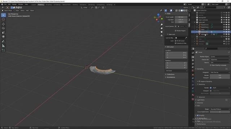Open the Texture properties tab icon
231x129 pixels.
pos(193,99)
